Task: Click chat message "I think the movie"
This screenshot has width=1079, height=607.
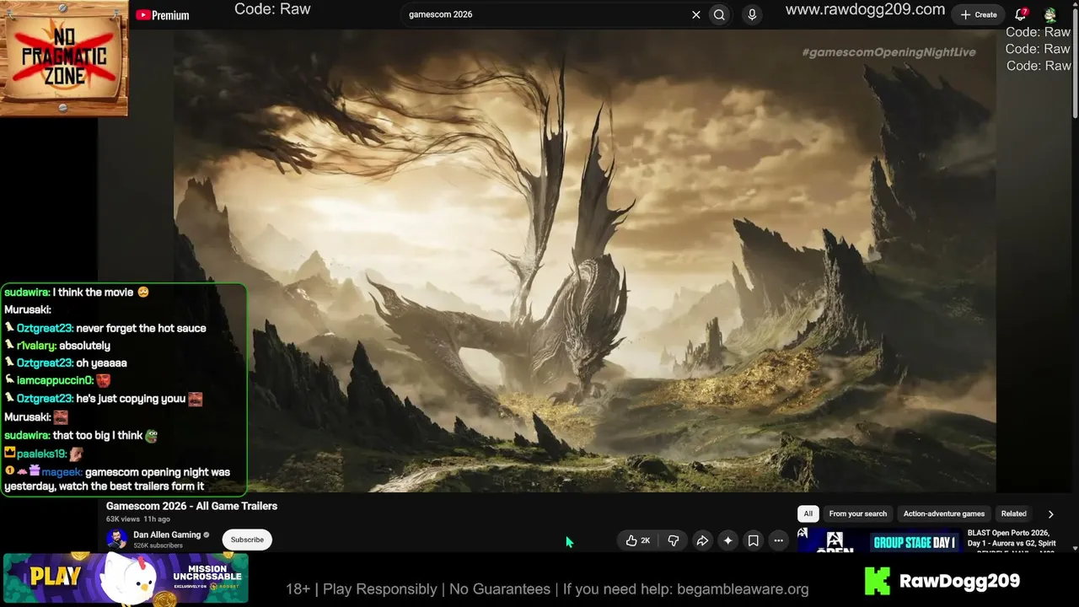Action: tap(93, 293)
